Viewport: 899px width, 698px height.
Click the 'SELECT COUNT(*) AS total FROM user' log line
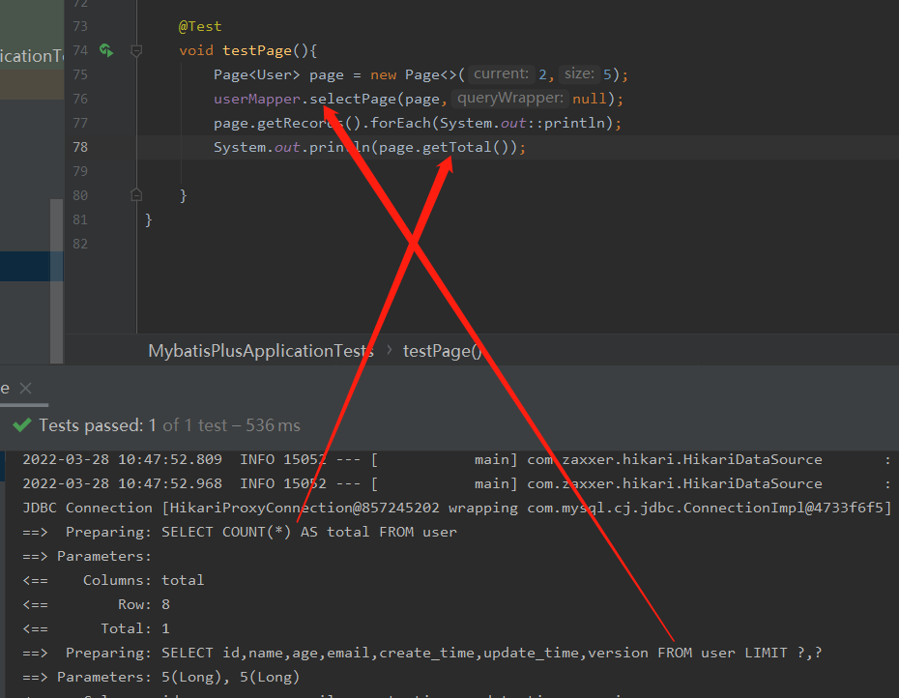pos(240,532)
